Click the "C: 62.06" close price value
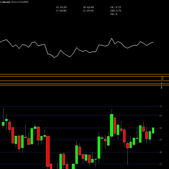The height and width of the screenshot is (169, 169). pos(61,11)
